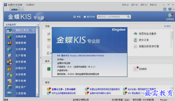Open link 金蝶KIS软件操作小技巧
Viewport: 175px width, 101px height.
tap(100, 93)
